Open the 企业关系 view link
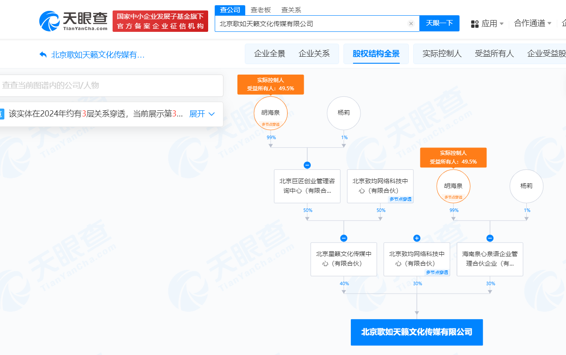566x355 pixels. tap(314, 53)
